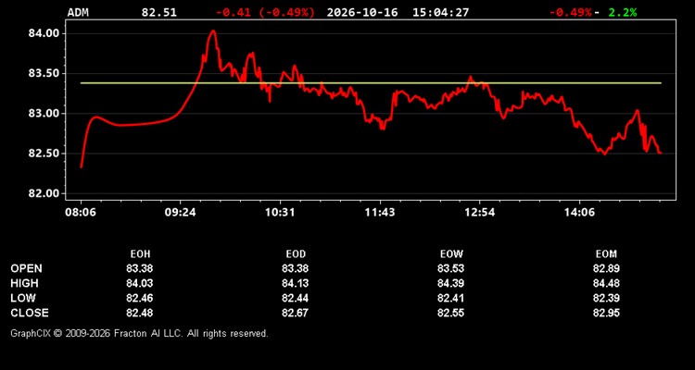Click the OPEN row label
The image size is (695, 370).
point(27,268)
